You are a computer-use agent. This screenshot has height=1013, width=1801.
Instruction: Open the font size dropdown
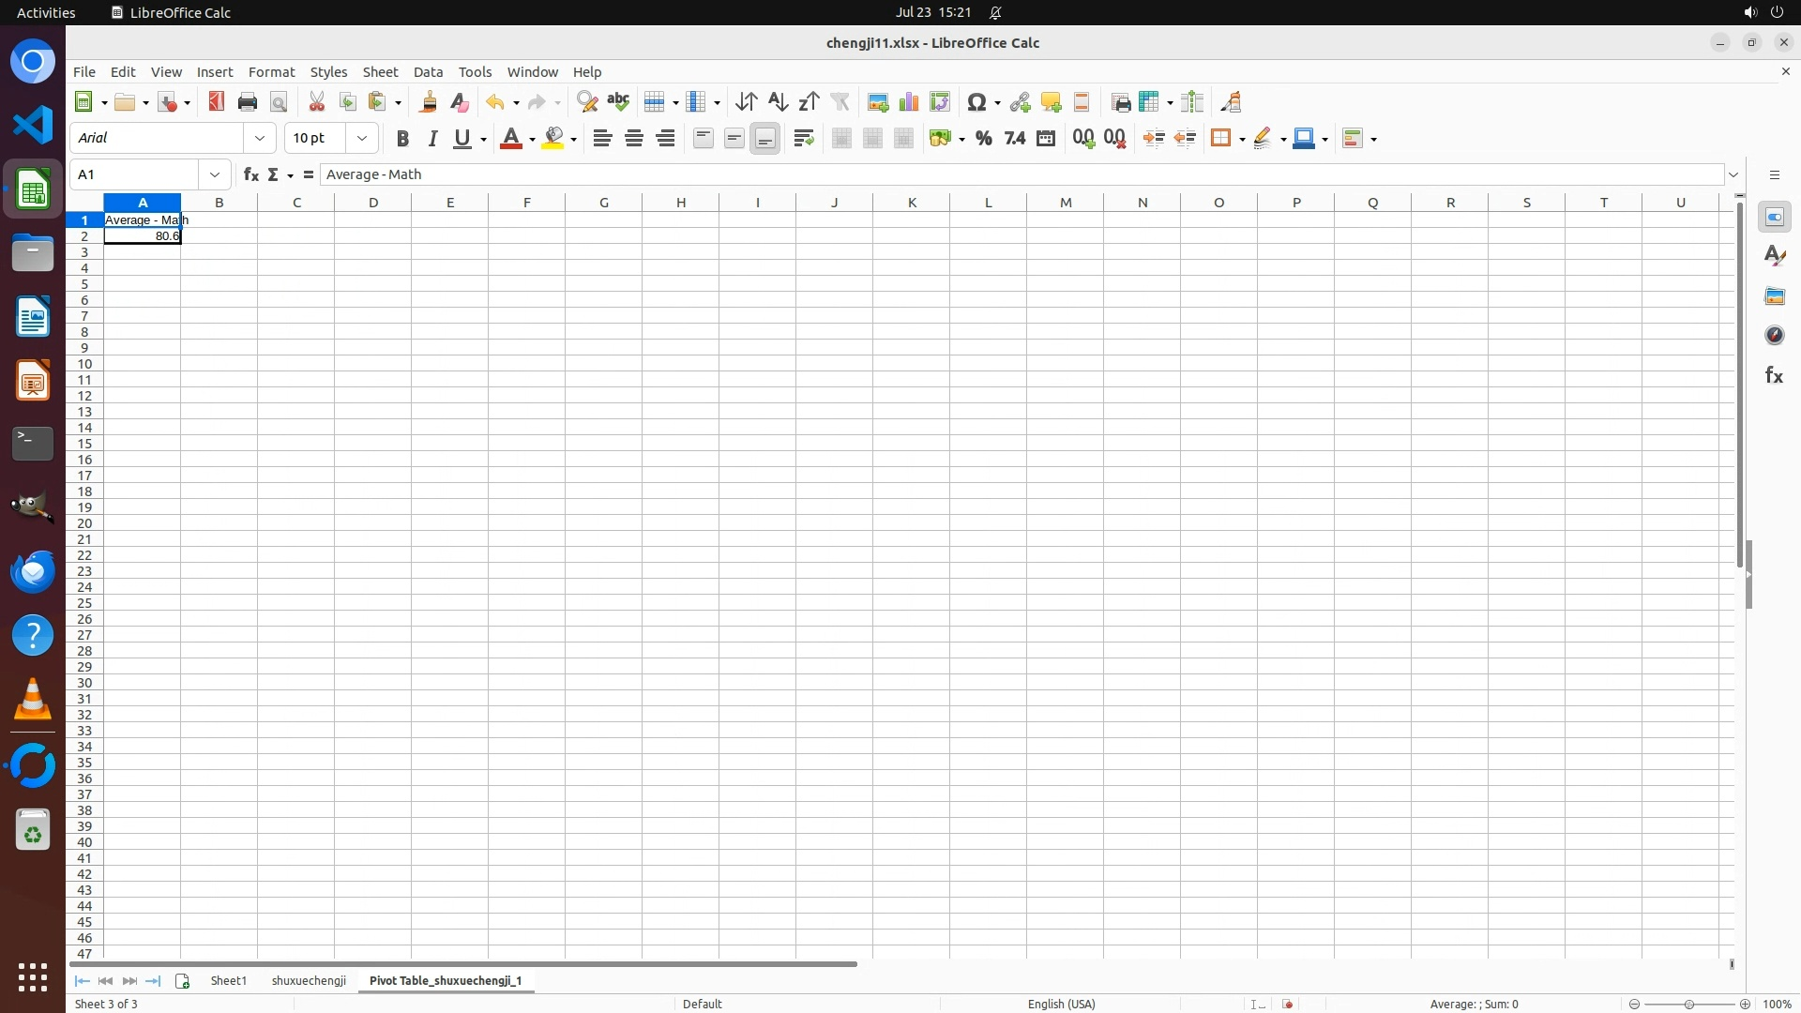pos(362,138)
